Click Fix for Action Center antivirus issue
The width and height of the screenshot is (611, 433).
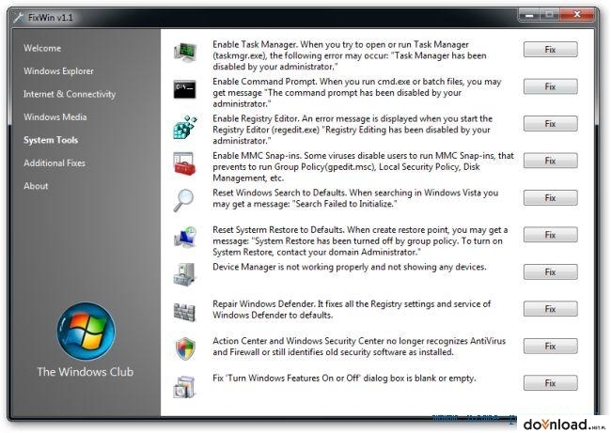(x=550, y=346)
